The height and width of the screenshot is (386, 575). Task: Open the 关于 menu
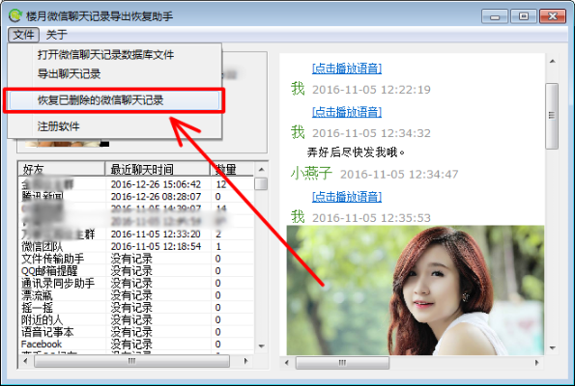pyautogui.click(x=56, y=35)
